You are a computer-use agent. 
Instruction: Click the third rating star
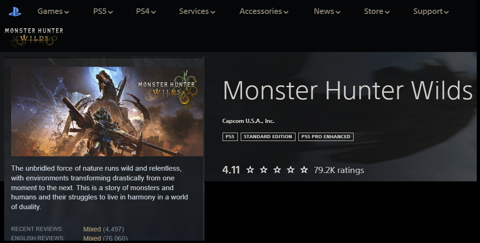tap(277, 170)
